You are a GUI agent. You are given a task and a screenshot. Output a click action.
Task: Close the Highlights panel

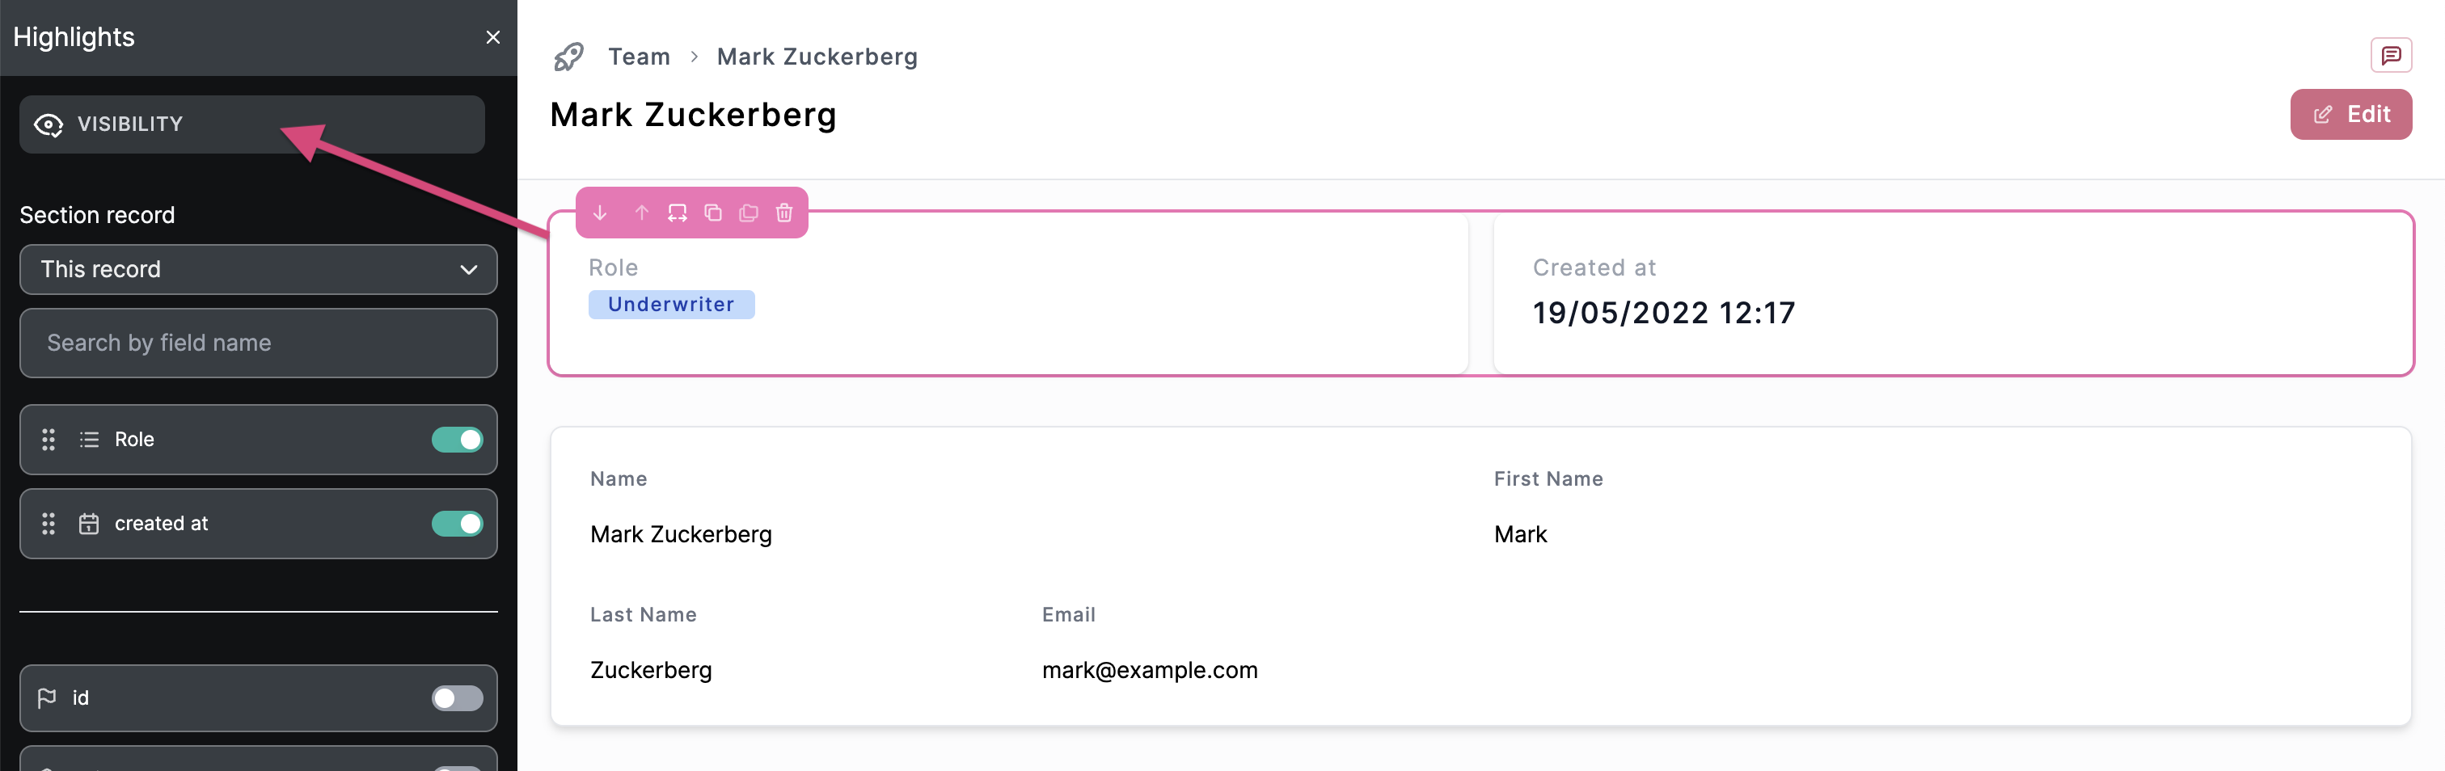492,37
